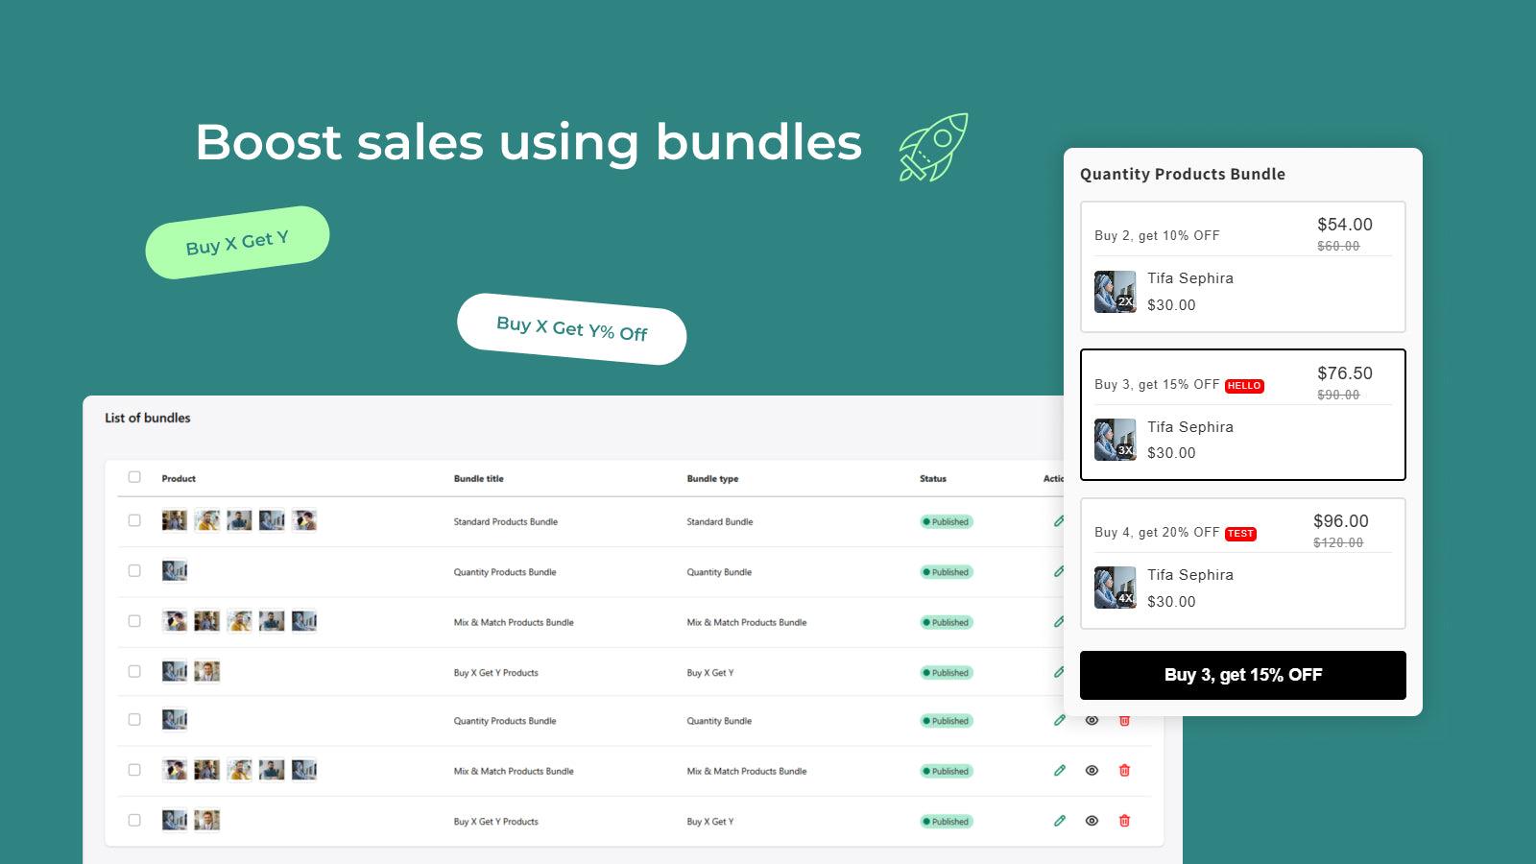Screen dimensions: 1536x864
Task: Click the Published badge on Standard Products Bundle
Action: 946,521
